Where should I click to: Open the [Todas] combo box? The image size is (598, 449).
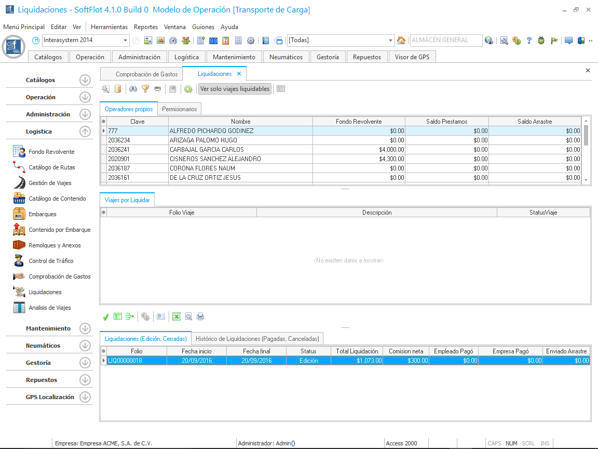pyautogui.click(x=391, y=41)
